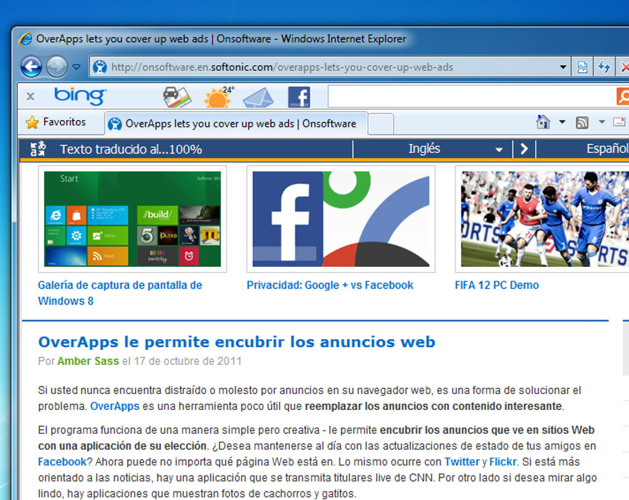Open the Facebook icon in the Bing bar

point(299,97)
